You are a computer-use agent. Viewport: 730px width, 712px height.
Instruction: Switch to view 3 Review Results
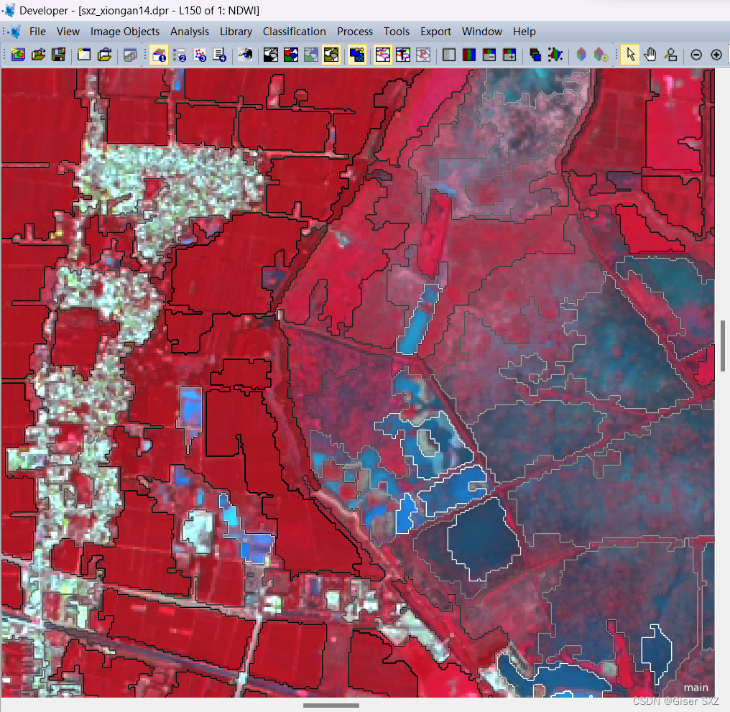click(200, 55)
